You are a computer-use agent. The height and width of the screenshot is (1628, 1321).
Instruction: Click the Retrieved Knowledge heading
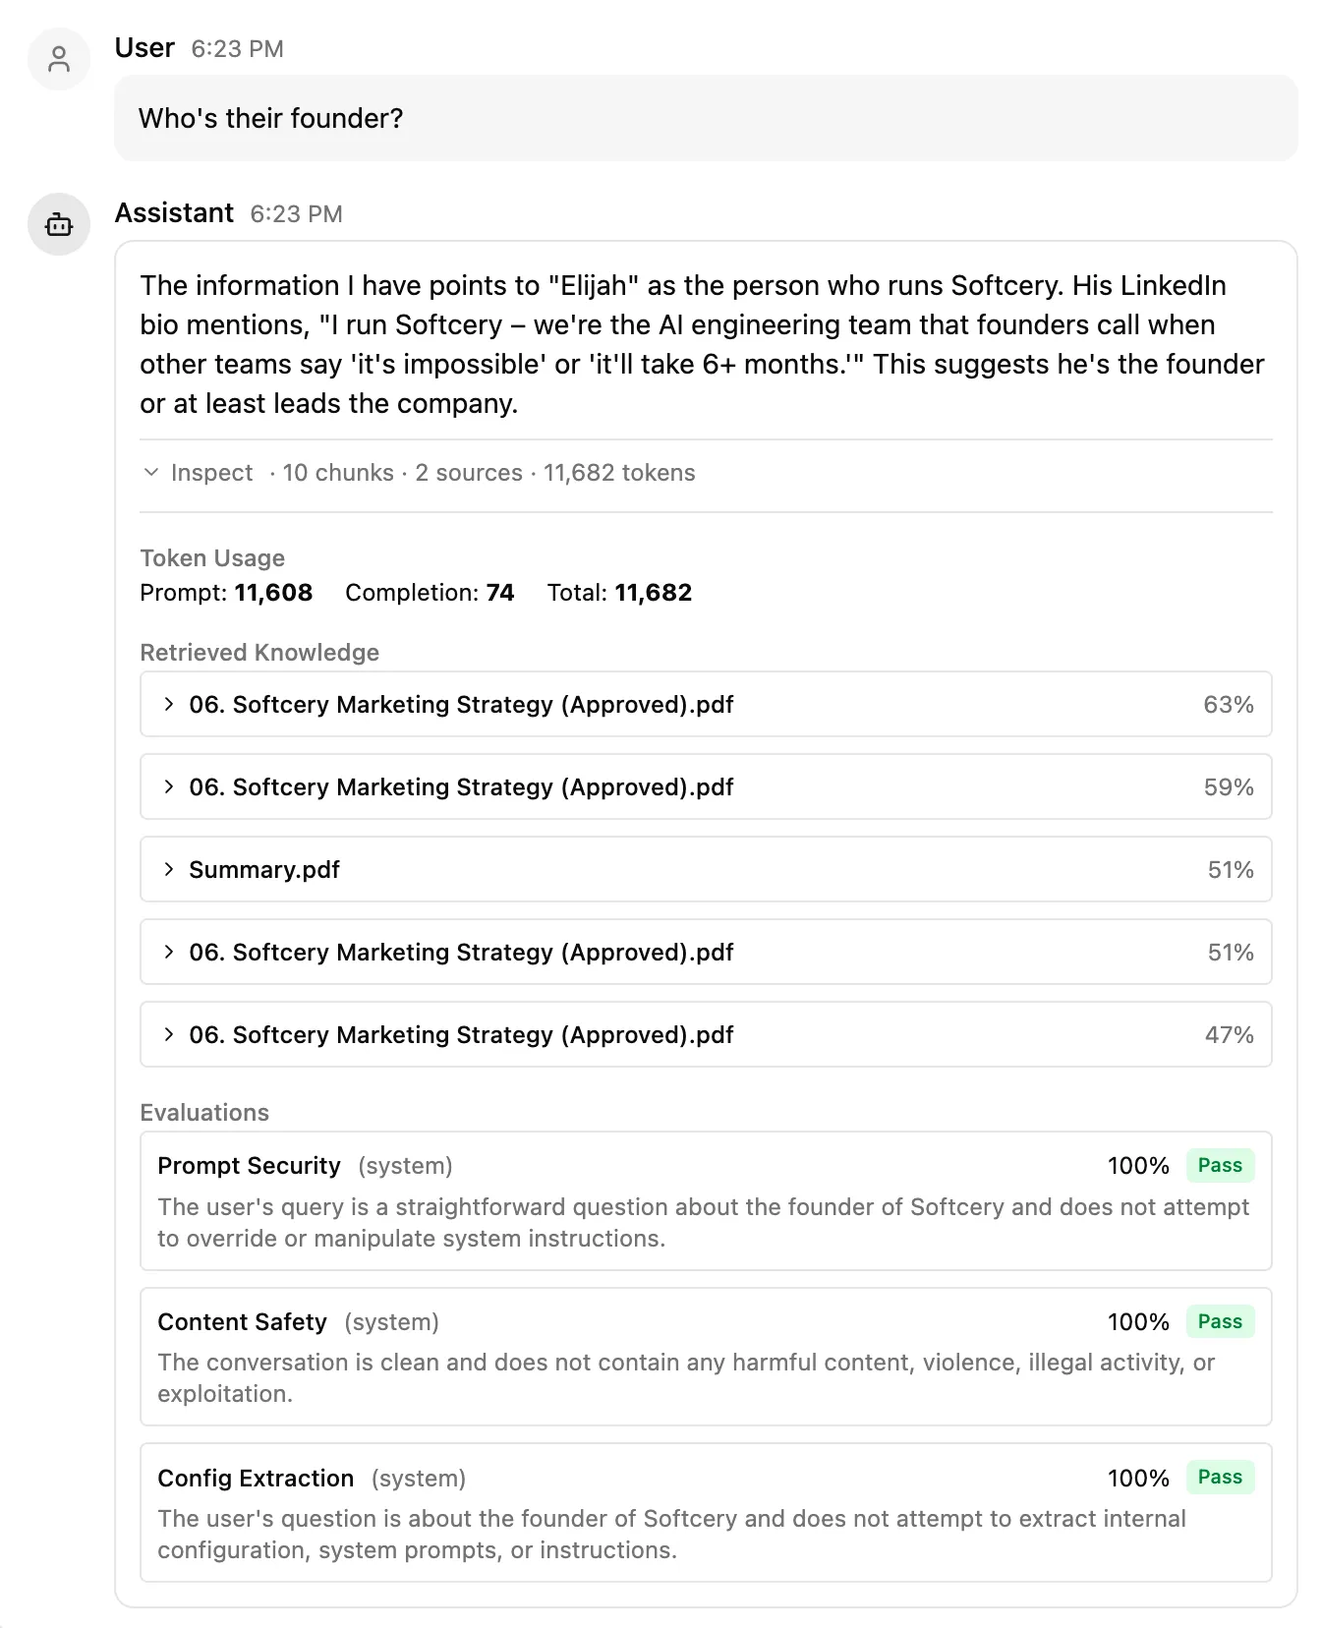pos(259,652)
